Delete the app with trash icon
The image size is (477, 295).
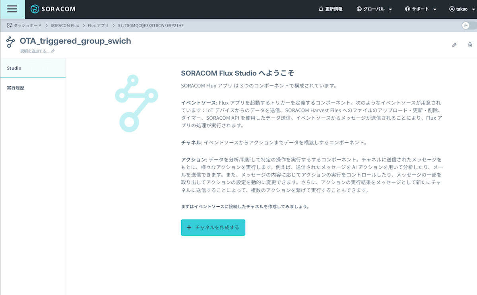pos(470,45)
